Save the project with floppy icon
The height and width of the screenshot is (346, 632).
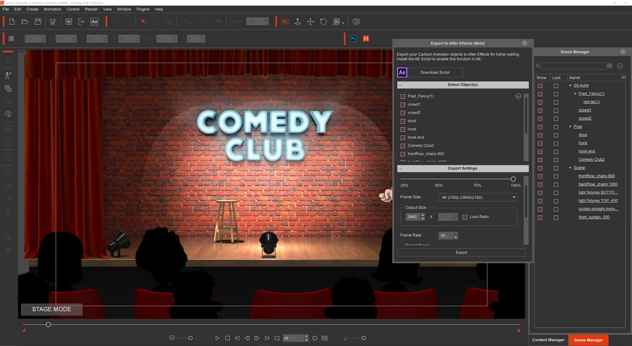click(38, 22)
